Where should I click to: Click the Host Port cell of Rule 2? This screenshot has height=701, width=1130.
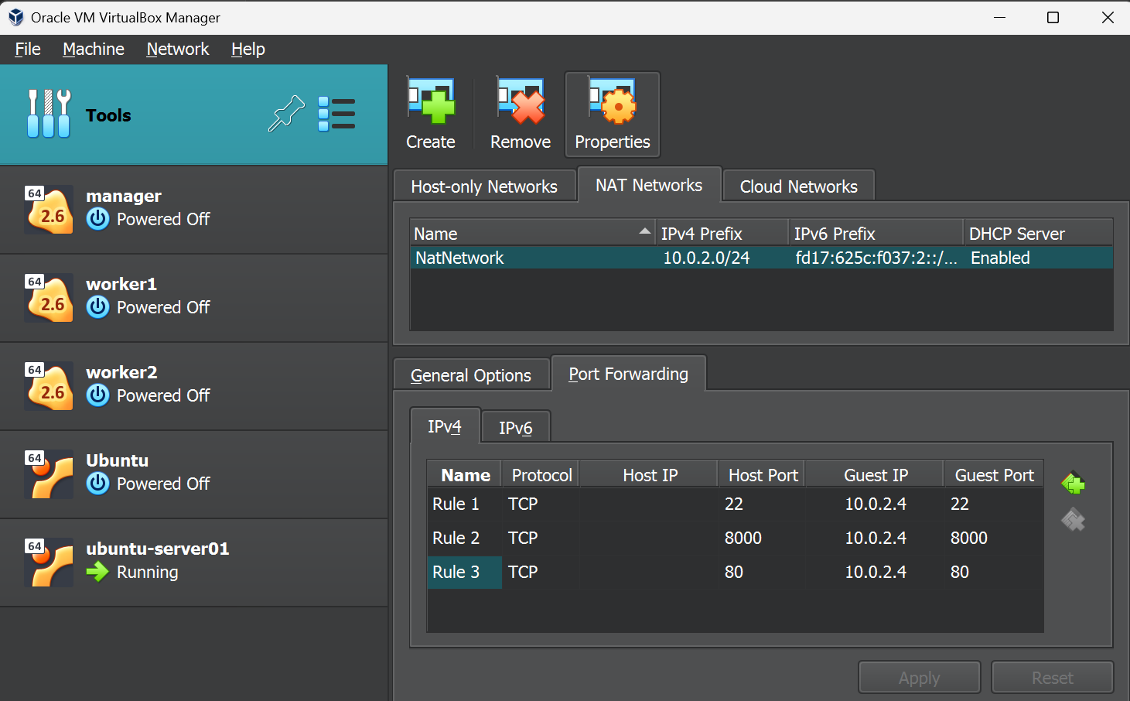click(x=744, y=538)
